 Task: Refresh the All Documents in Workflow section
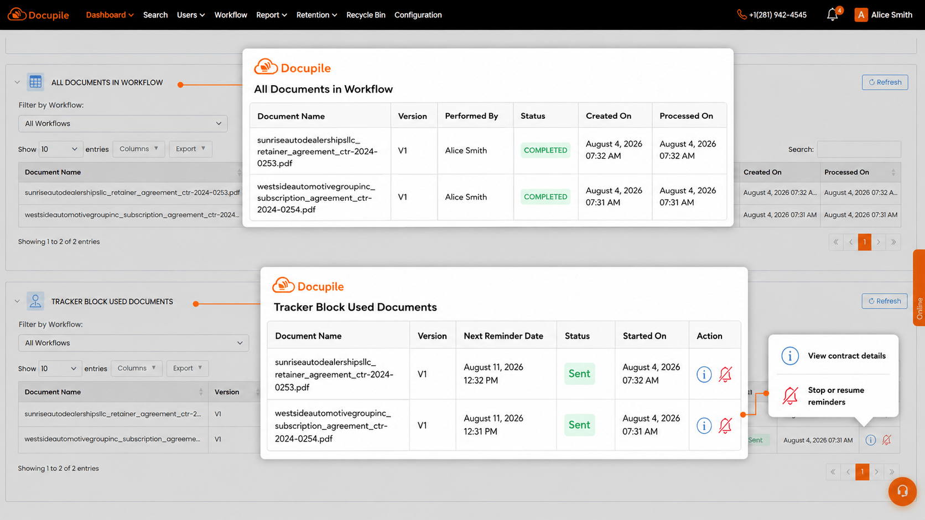(885, 82)
